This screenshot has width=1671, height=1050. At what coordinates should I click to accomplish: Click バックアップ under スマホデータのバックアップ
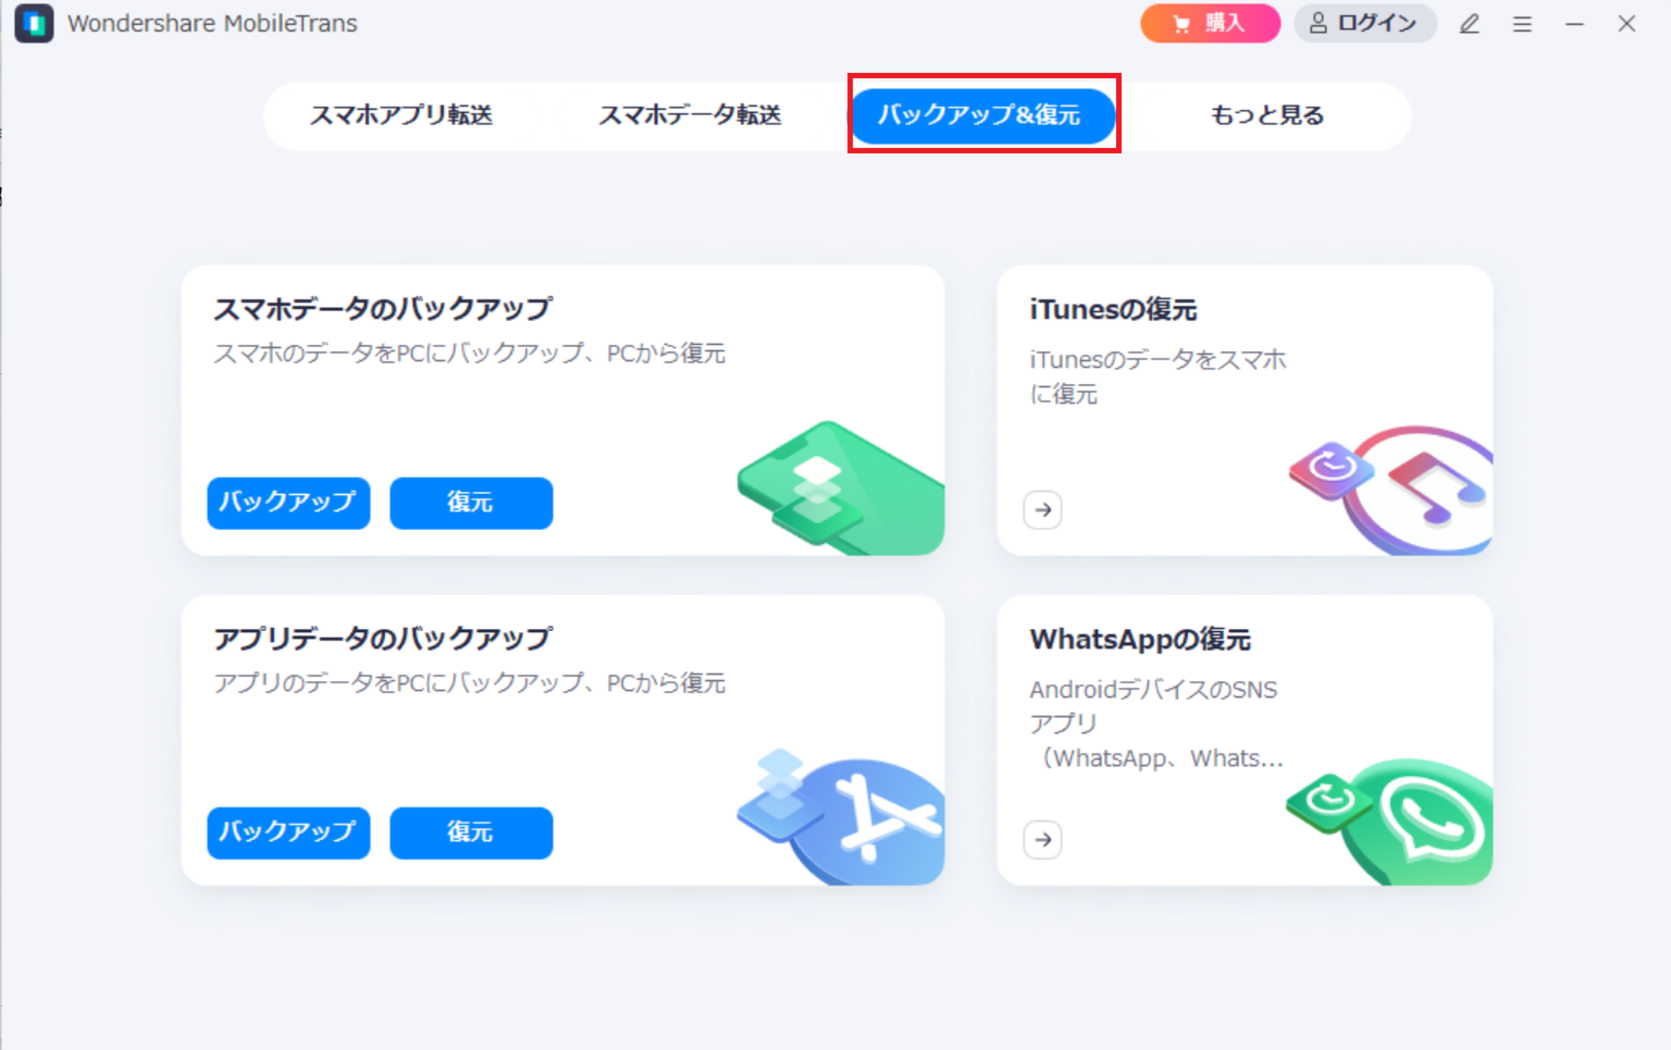click(x=289, y=503)
